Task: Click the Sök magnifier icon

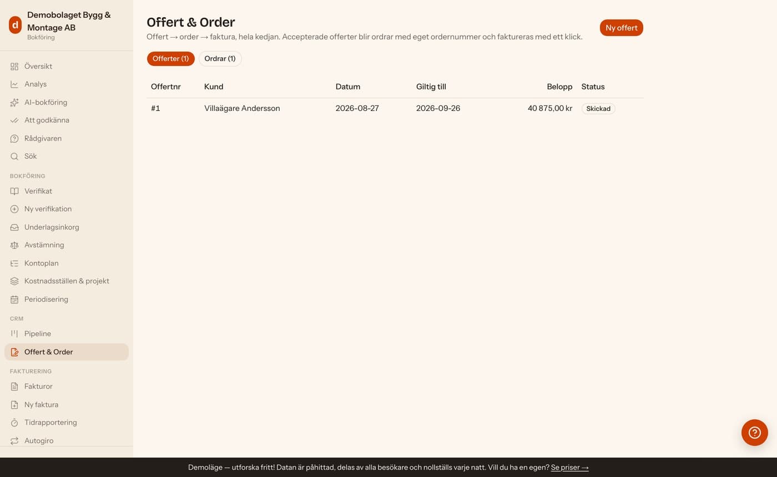Action: 14,156
